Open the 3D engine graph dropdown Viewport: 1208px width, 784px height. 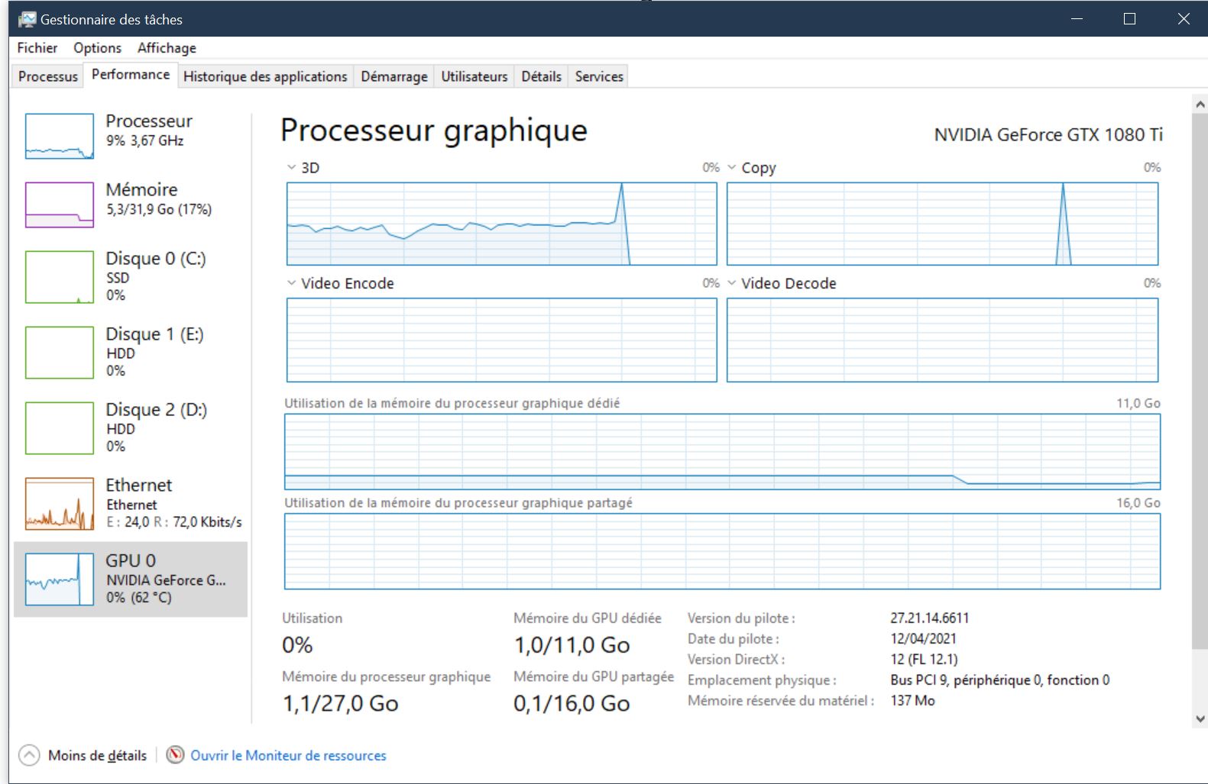[291, 167]
